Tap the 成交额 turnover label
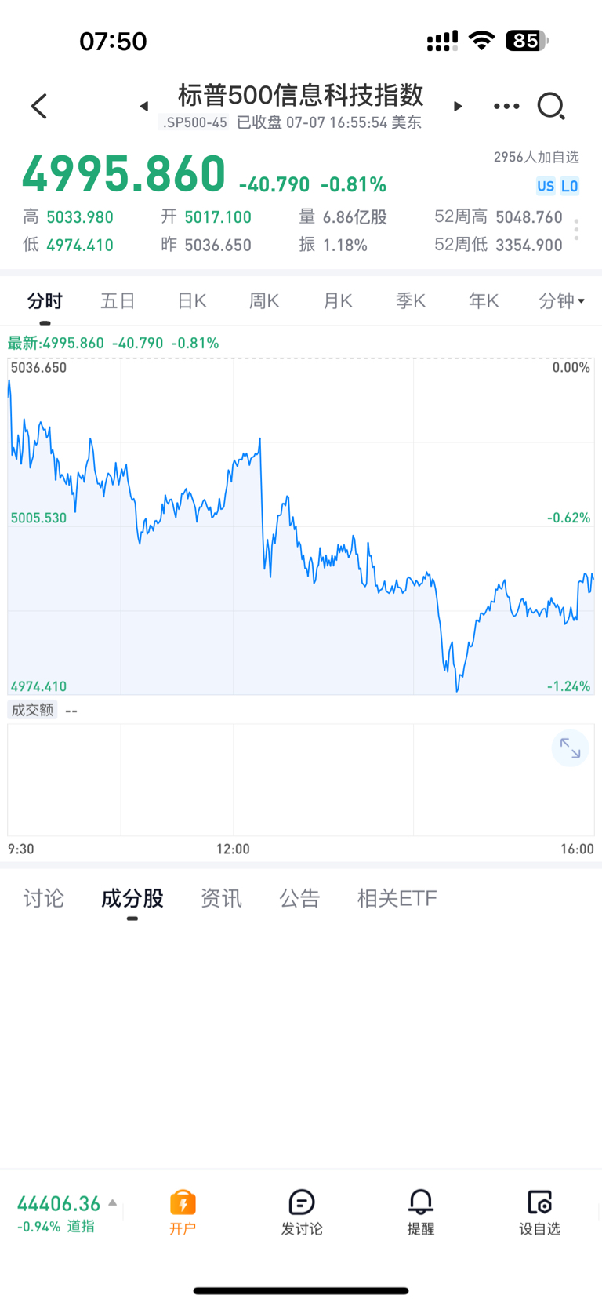This screenshot has width=602, height=1306. pyautogui.click(x=32, y=710)
